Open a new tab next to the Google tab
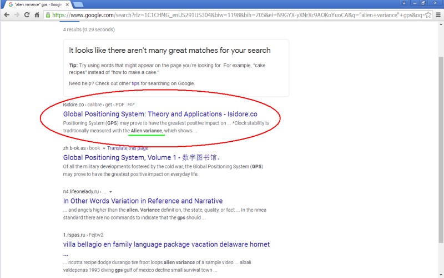Screen dimensions: 444x278 (78, 4)
